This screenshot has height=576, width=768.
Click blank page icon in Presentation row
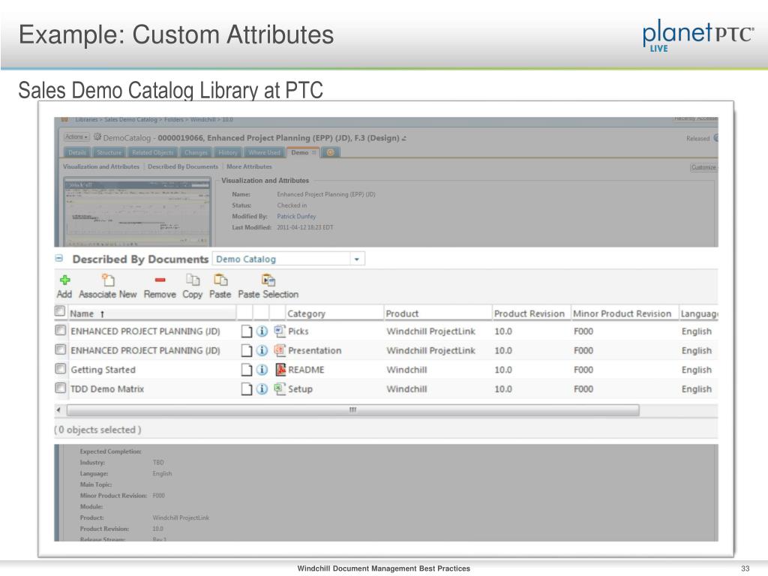click(247, 351)
